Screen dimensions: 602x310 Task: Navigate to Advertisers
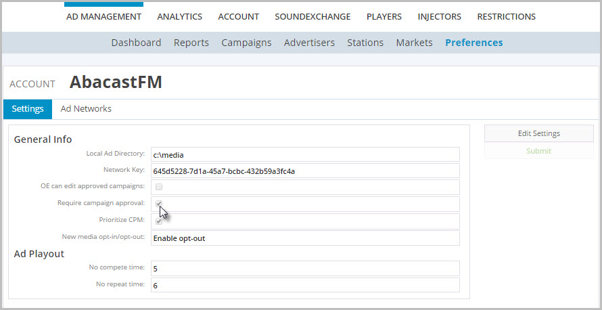click(309, 43)
